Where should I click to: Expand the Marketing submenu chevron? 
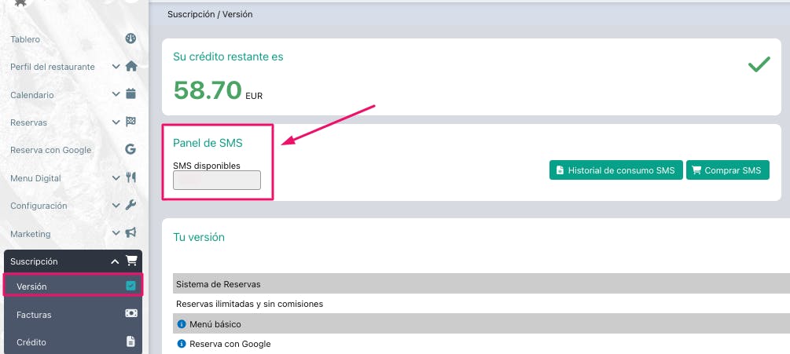(x=116, y=233)
